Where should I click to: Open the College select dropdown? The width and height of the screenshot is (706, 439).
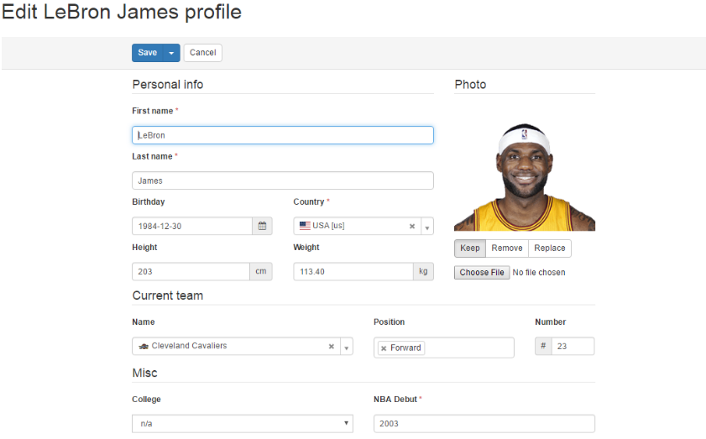pyautogui.click(x=242, y=424)
